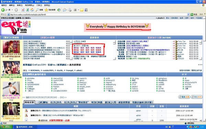This screenshot has height=129, width=206.
Task: Open the 檢視(V) menu
Action: pyautogui.click(x=20, y=5)
